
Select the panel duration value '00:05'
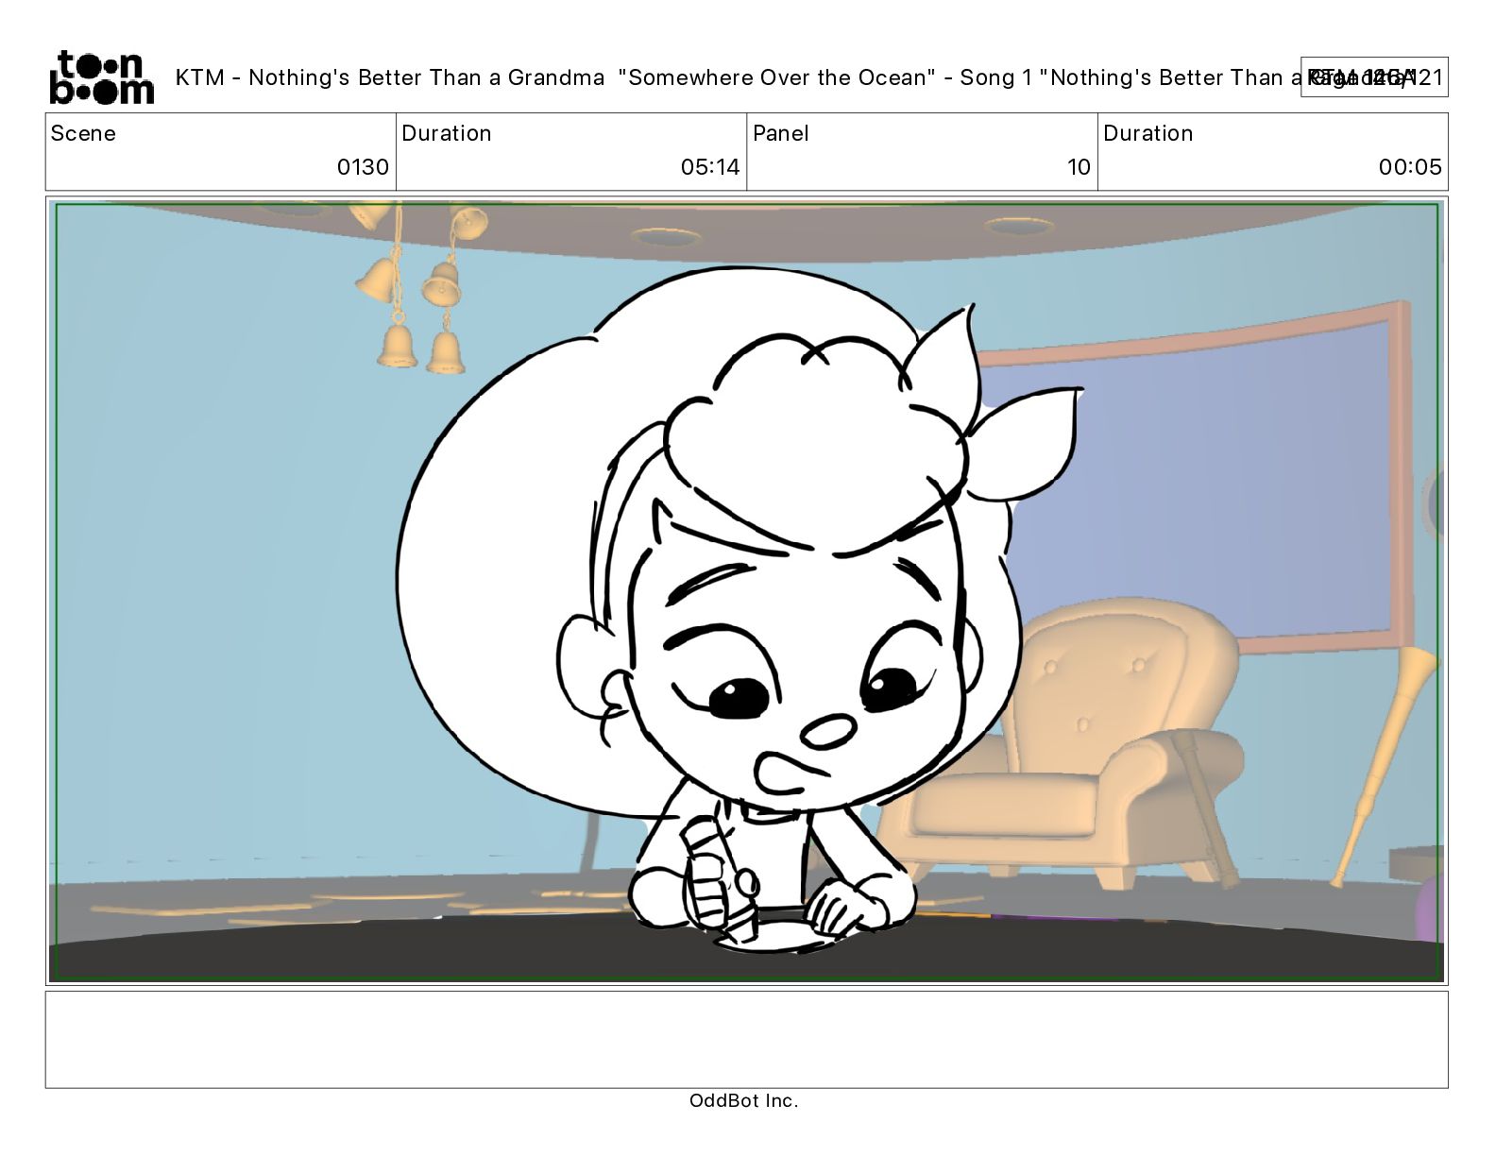(x=1410, y=167)
